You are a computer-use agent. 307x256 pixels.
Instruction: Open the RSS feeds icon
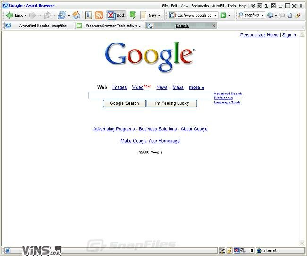[x=99, y=15]
